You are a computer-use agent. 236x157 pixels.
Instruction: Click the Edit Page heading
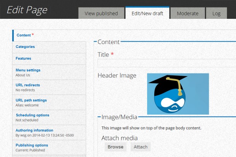click(27, 10)
